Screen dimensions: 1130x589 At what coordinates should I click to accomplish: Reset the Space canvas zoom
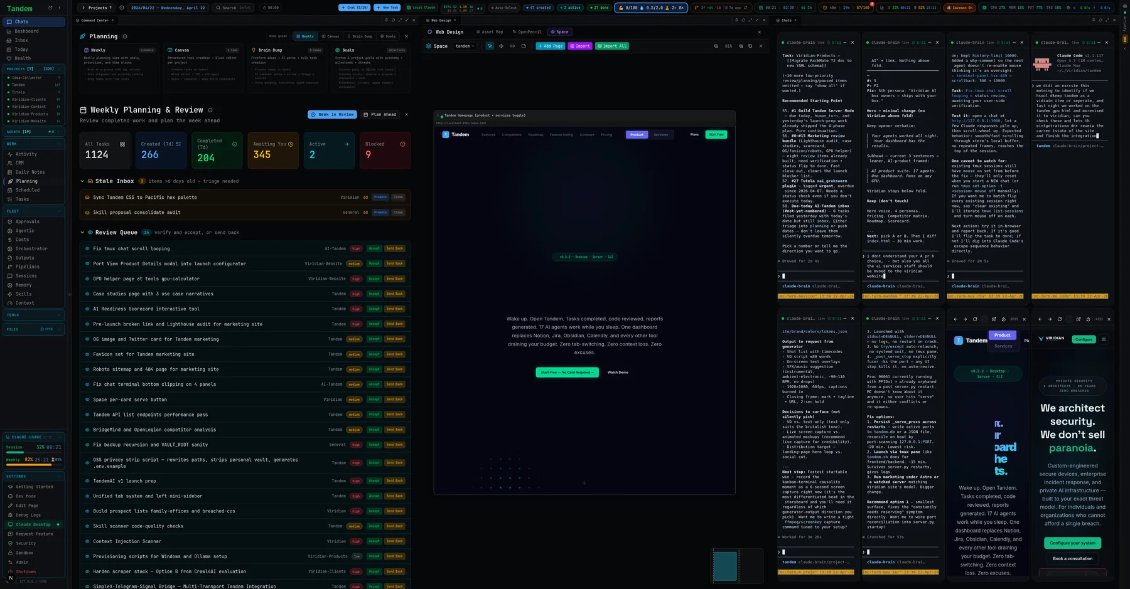pos(750,46)
